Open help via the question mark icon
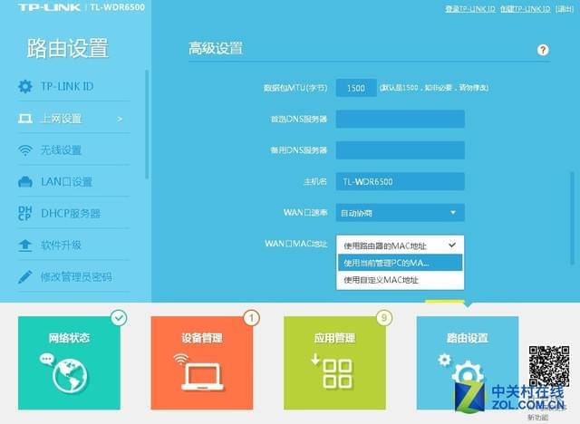580x424 pixels. [543, 50]
